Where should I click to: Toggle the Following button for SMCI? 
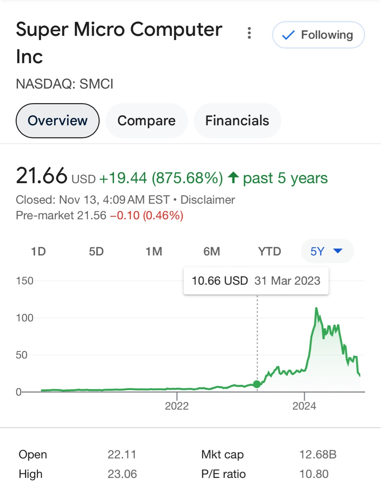[318, 35]
